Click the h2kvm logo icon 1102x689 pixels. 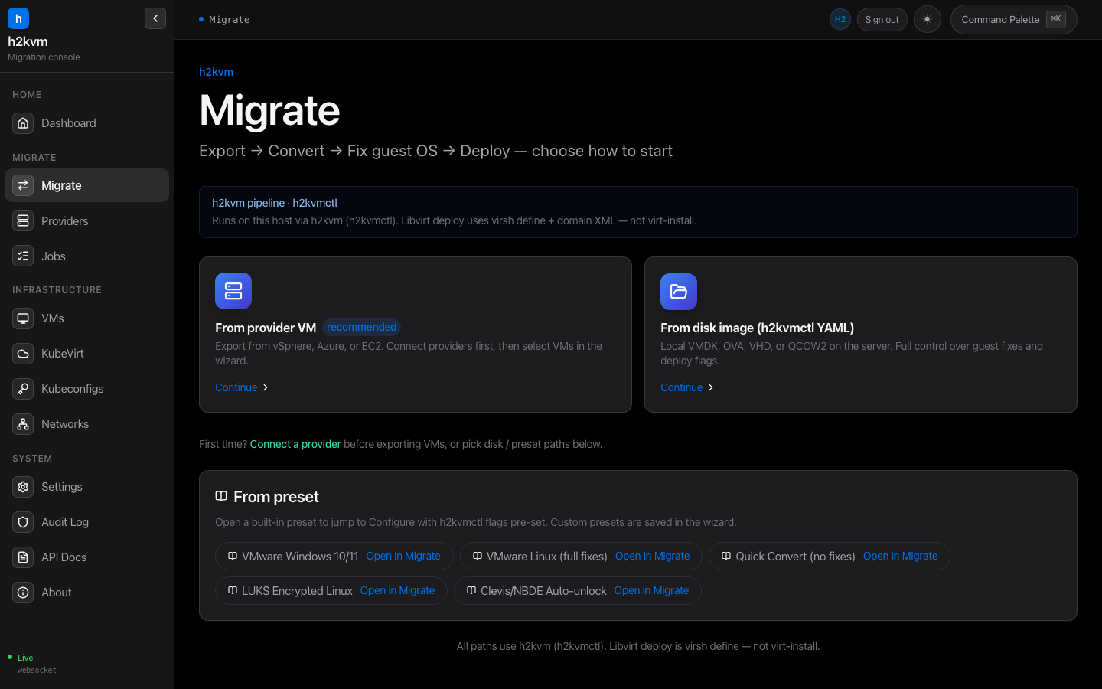pos(18,18)
